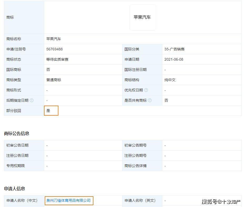This screenshot has height=207, width=246.
Task: Open the 泉州刀锋体育用品有限公司 applicant link
Action: click(68, 200)
